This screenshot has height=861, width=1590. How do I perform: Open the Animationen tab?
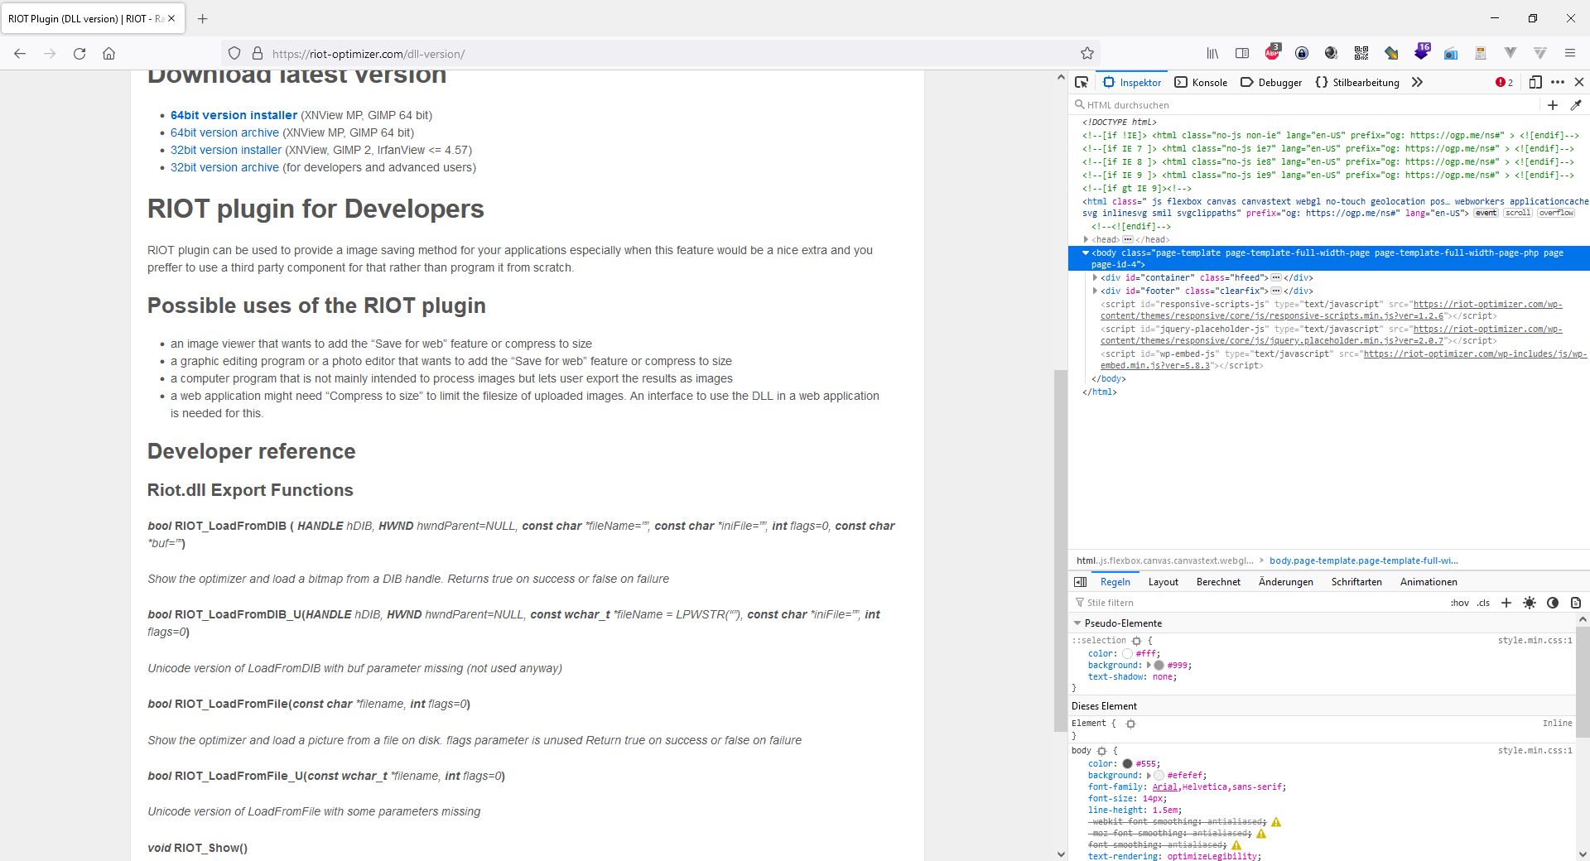point(1429,582)
